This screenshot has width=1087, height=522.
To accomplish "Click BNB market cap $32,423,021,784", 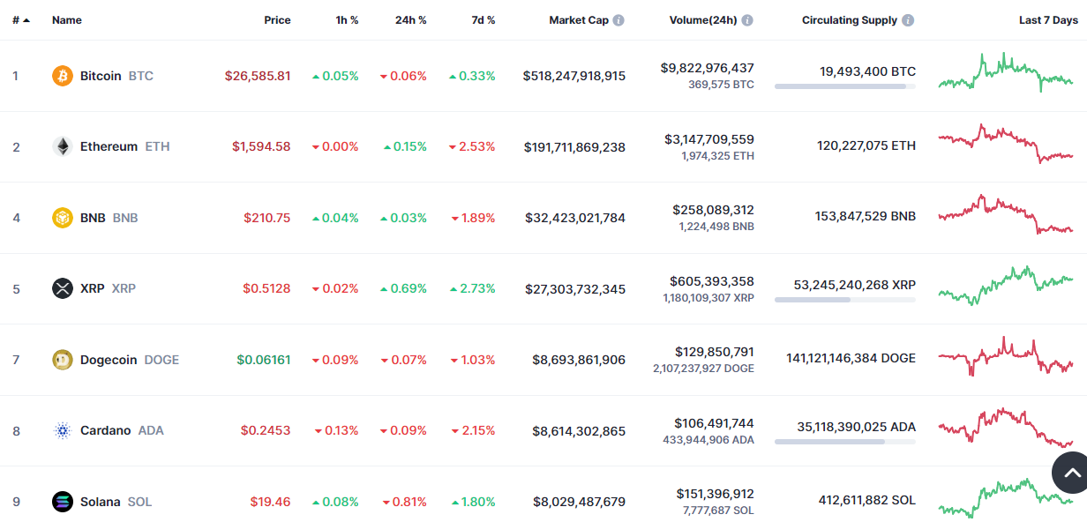I will click(575, 218).
